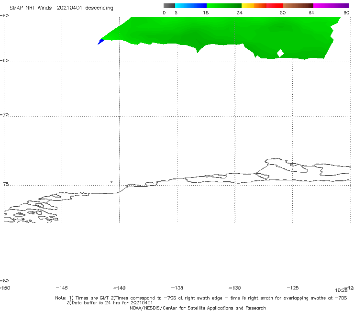Click the red segment of the color bar
This screenshot has height=311, width=354.
(275, 6)
